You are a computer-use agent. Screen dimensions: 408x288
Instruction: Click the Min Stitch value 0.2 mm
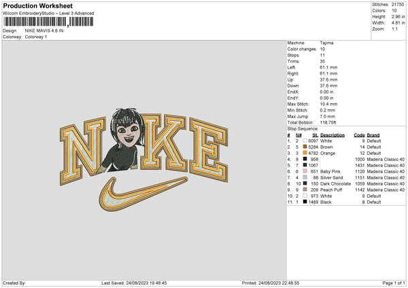tap(328, 110)
